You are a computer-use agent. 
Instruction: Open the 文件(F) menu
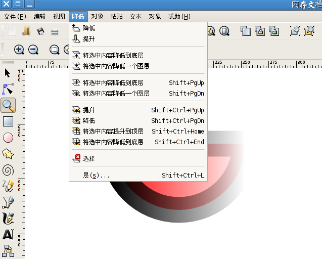[x=15, y=17]
